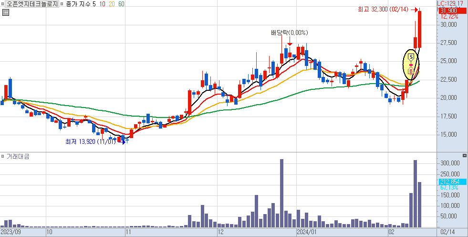Click the 02/14 date label at axis corner
The width and height of the screenshot is (468, 237).
coord(447,232)
